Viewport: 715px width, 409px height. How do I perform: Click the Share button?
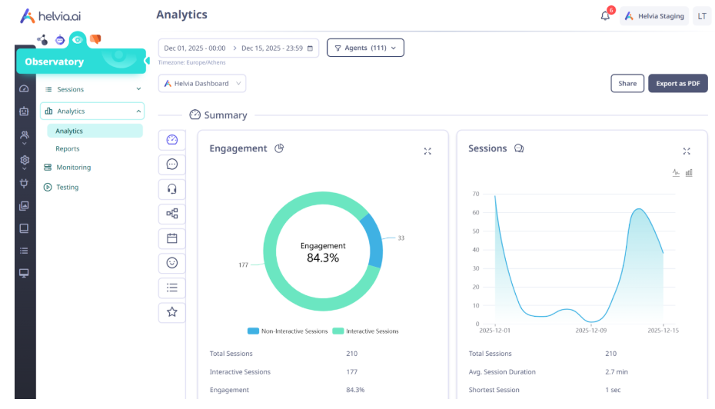(x=627, y=84)
